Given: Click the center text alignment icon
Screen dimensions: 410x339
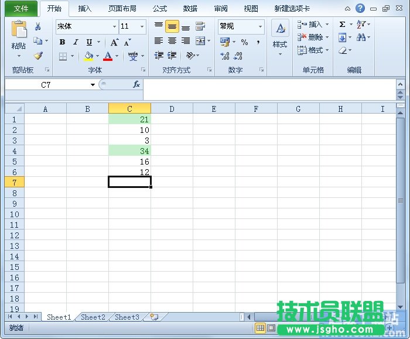Looking at the screenshot, I should click(x=172, y=41).
